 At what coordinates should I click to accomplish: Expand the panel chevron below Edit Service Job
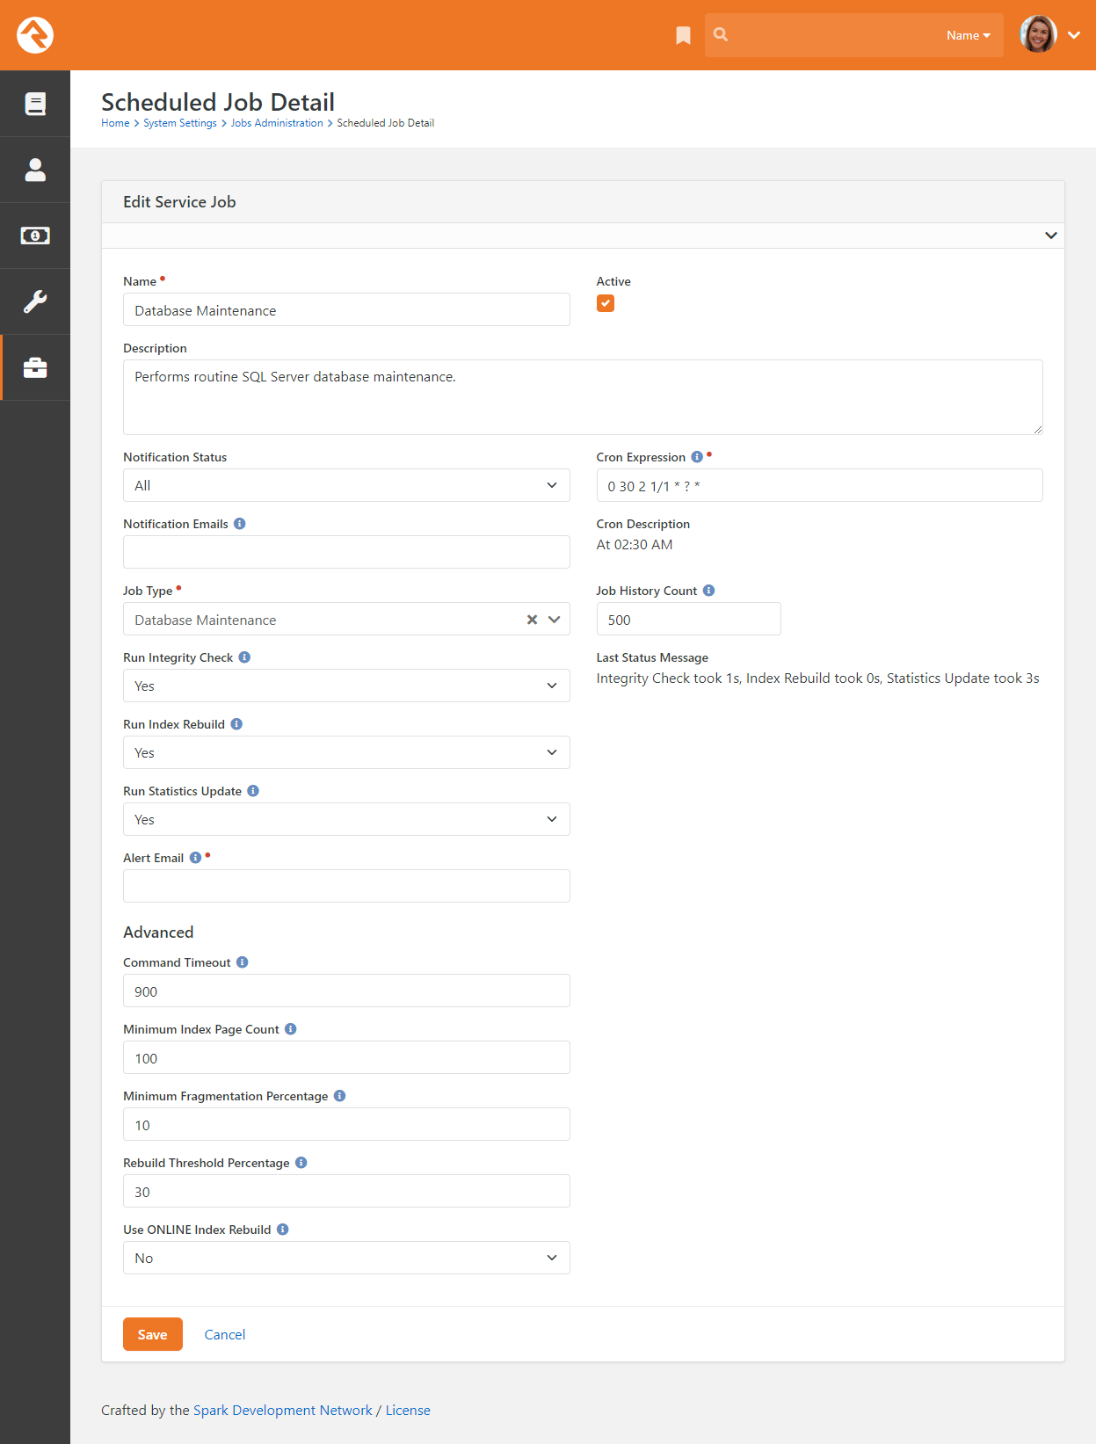click(x=1050, y=236)
